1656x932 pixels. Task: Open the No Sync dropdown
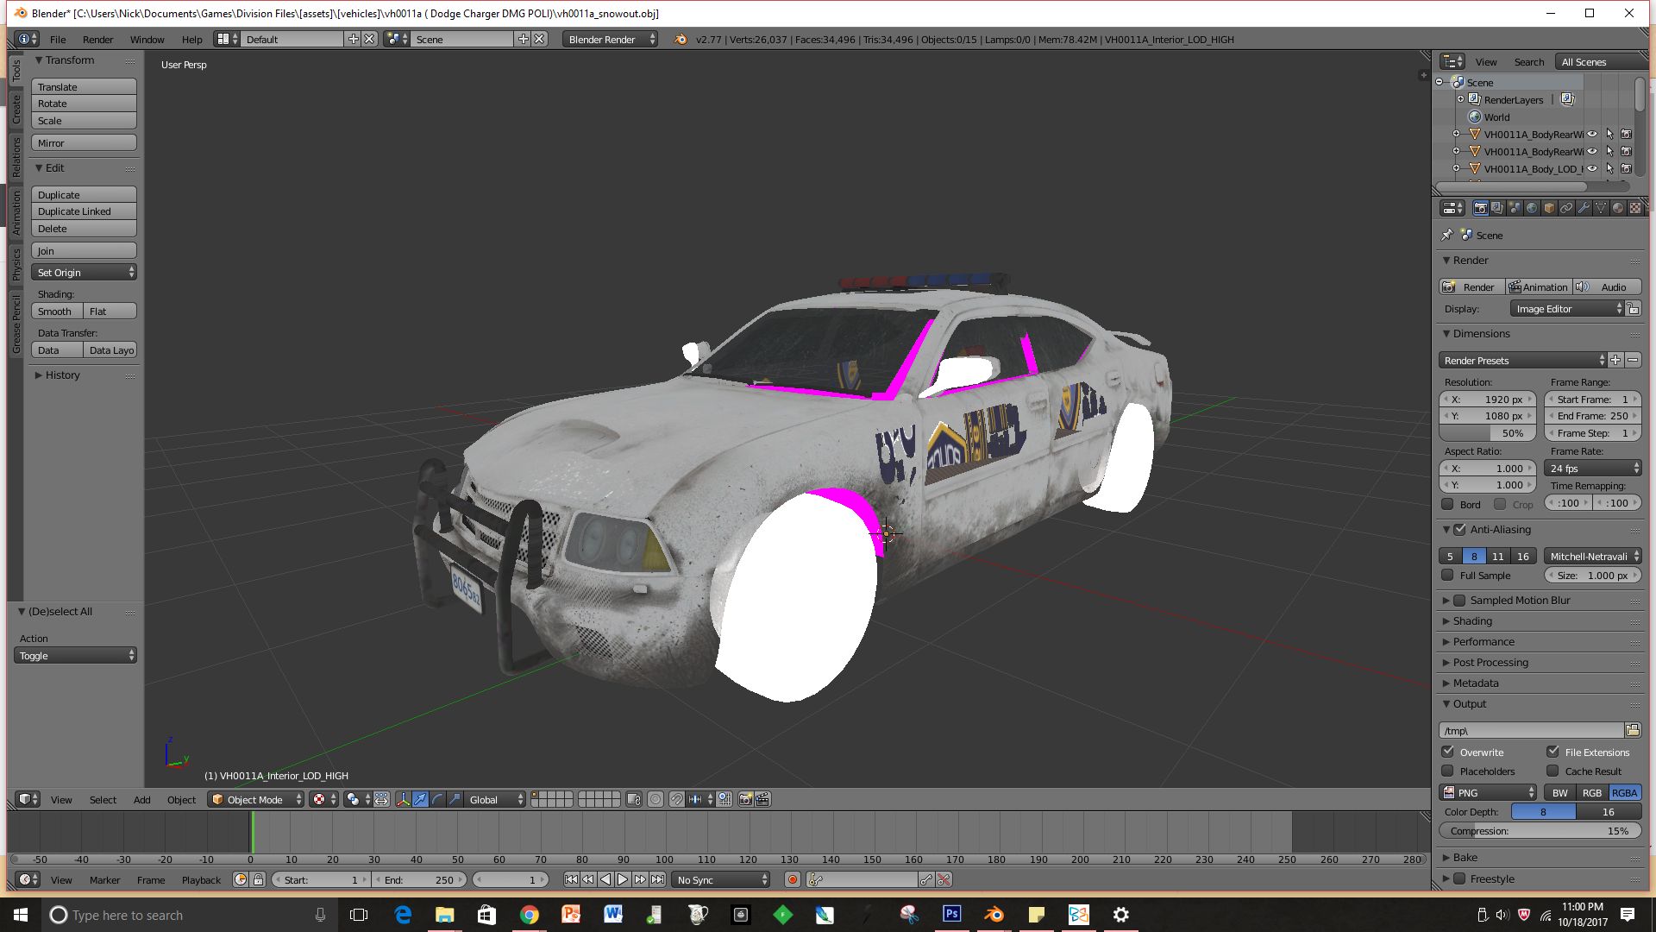coord(721,879)
